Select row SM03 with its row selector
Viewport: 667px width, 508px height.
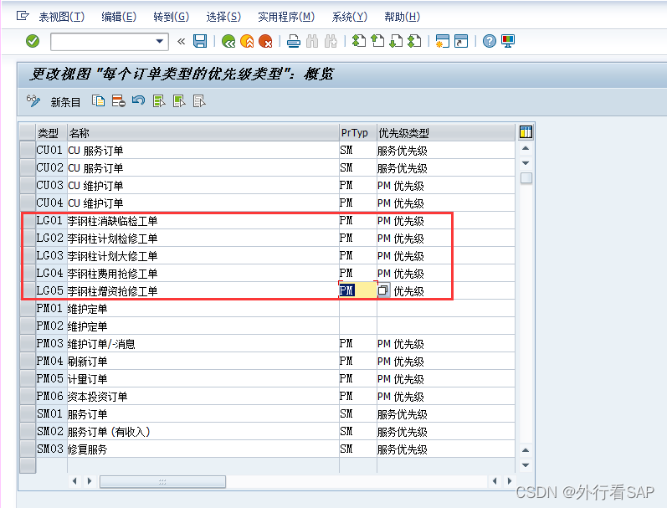(28, 449)
